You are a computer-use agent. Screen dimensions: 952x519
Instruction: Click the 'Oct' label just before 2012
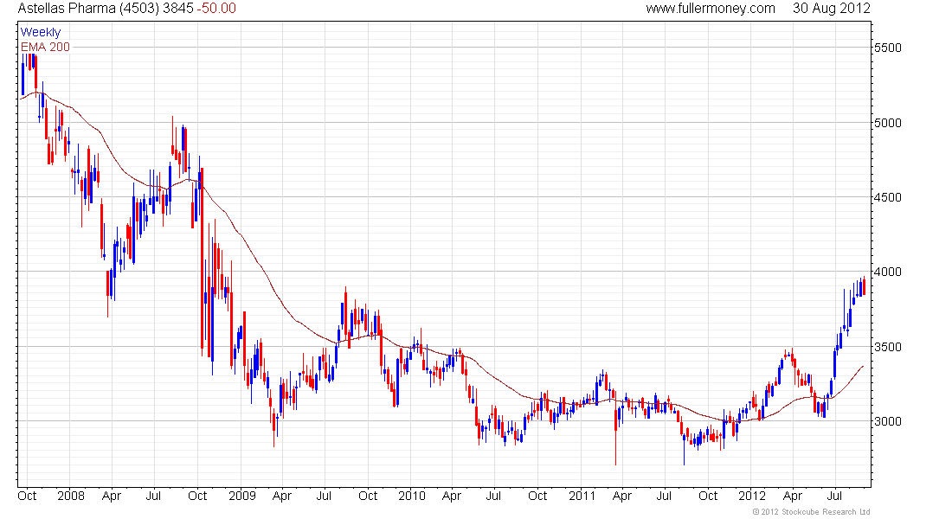[x=708, y=496]
